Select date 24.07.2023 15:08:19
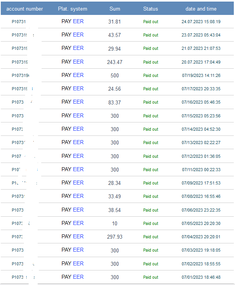The width and height of the screenshot is (235, 285). point(201,22)
